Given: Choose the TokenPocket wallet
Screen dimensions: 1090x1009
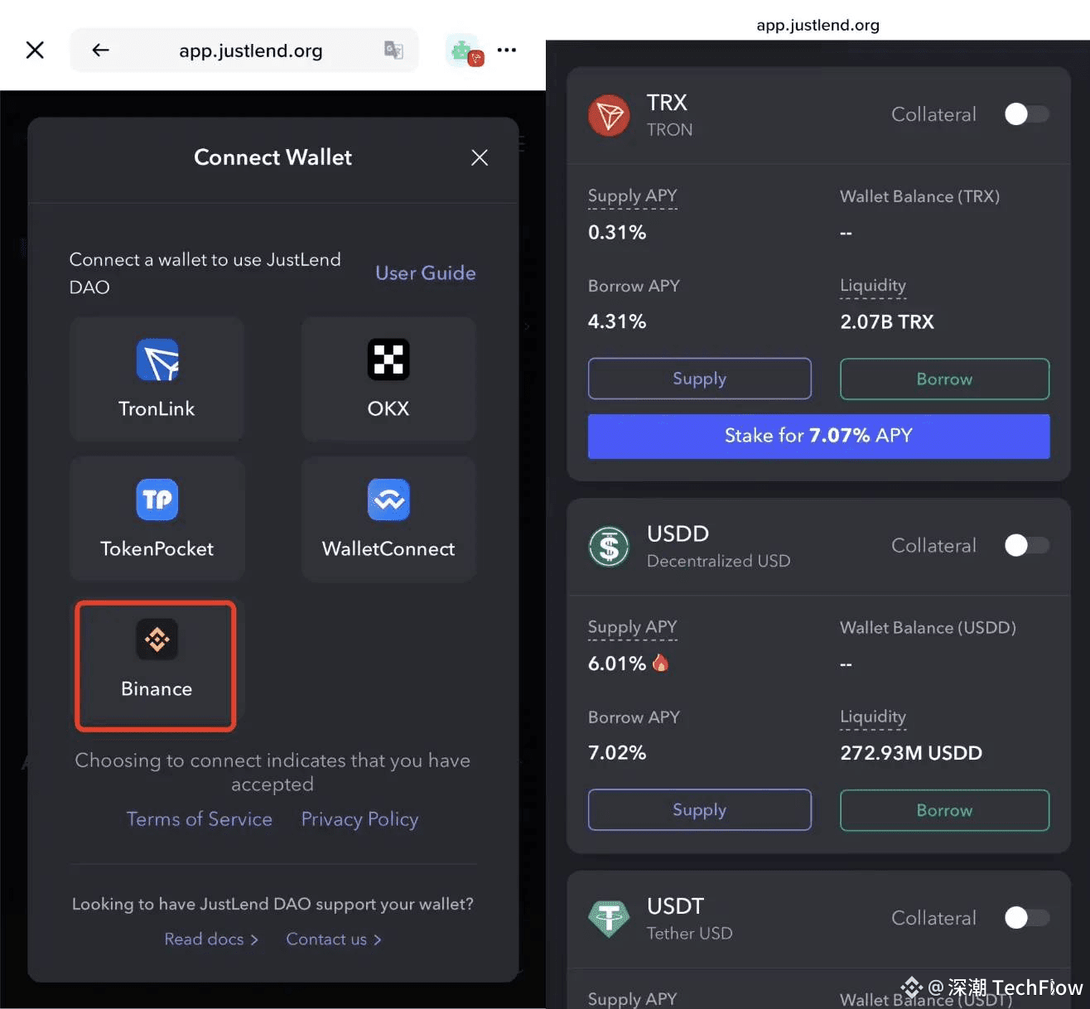Looking at the screenshot, I should 157,519.
